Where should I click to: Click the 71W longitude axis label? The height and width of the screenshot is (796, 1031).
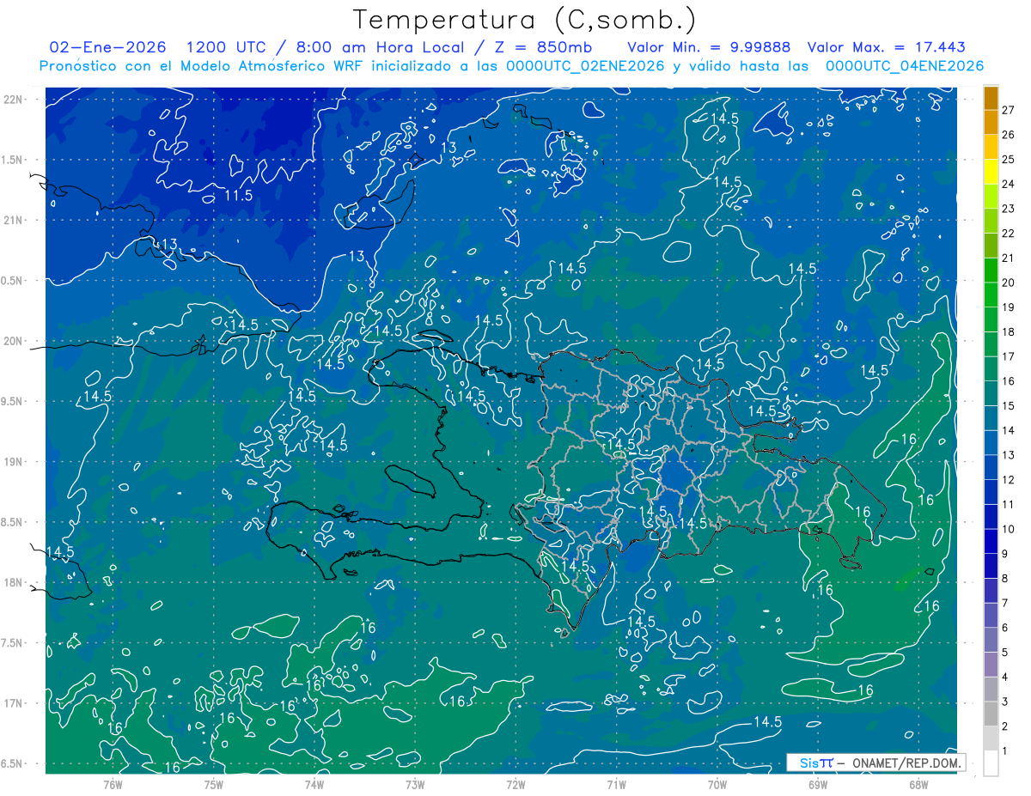tap(616, 784)
